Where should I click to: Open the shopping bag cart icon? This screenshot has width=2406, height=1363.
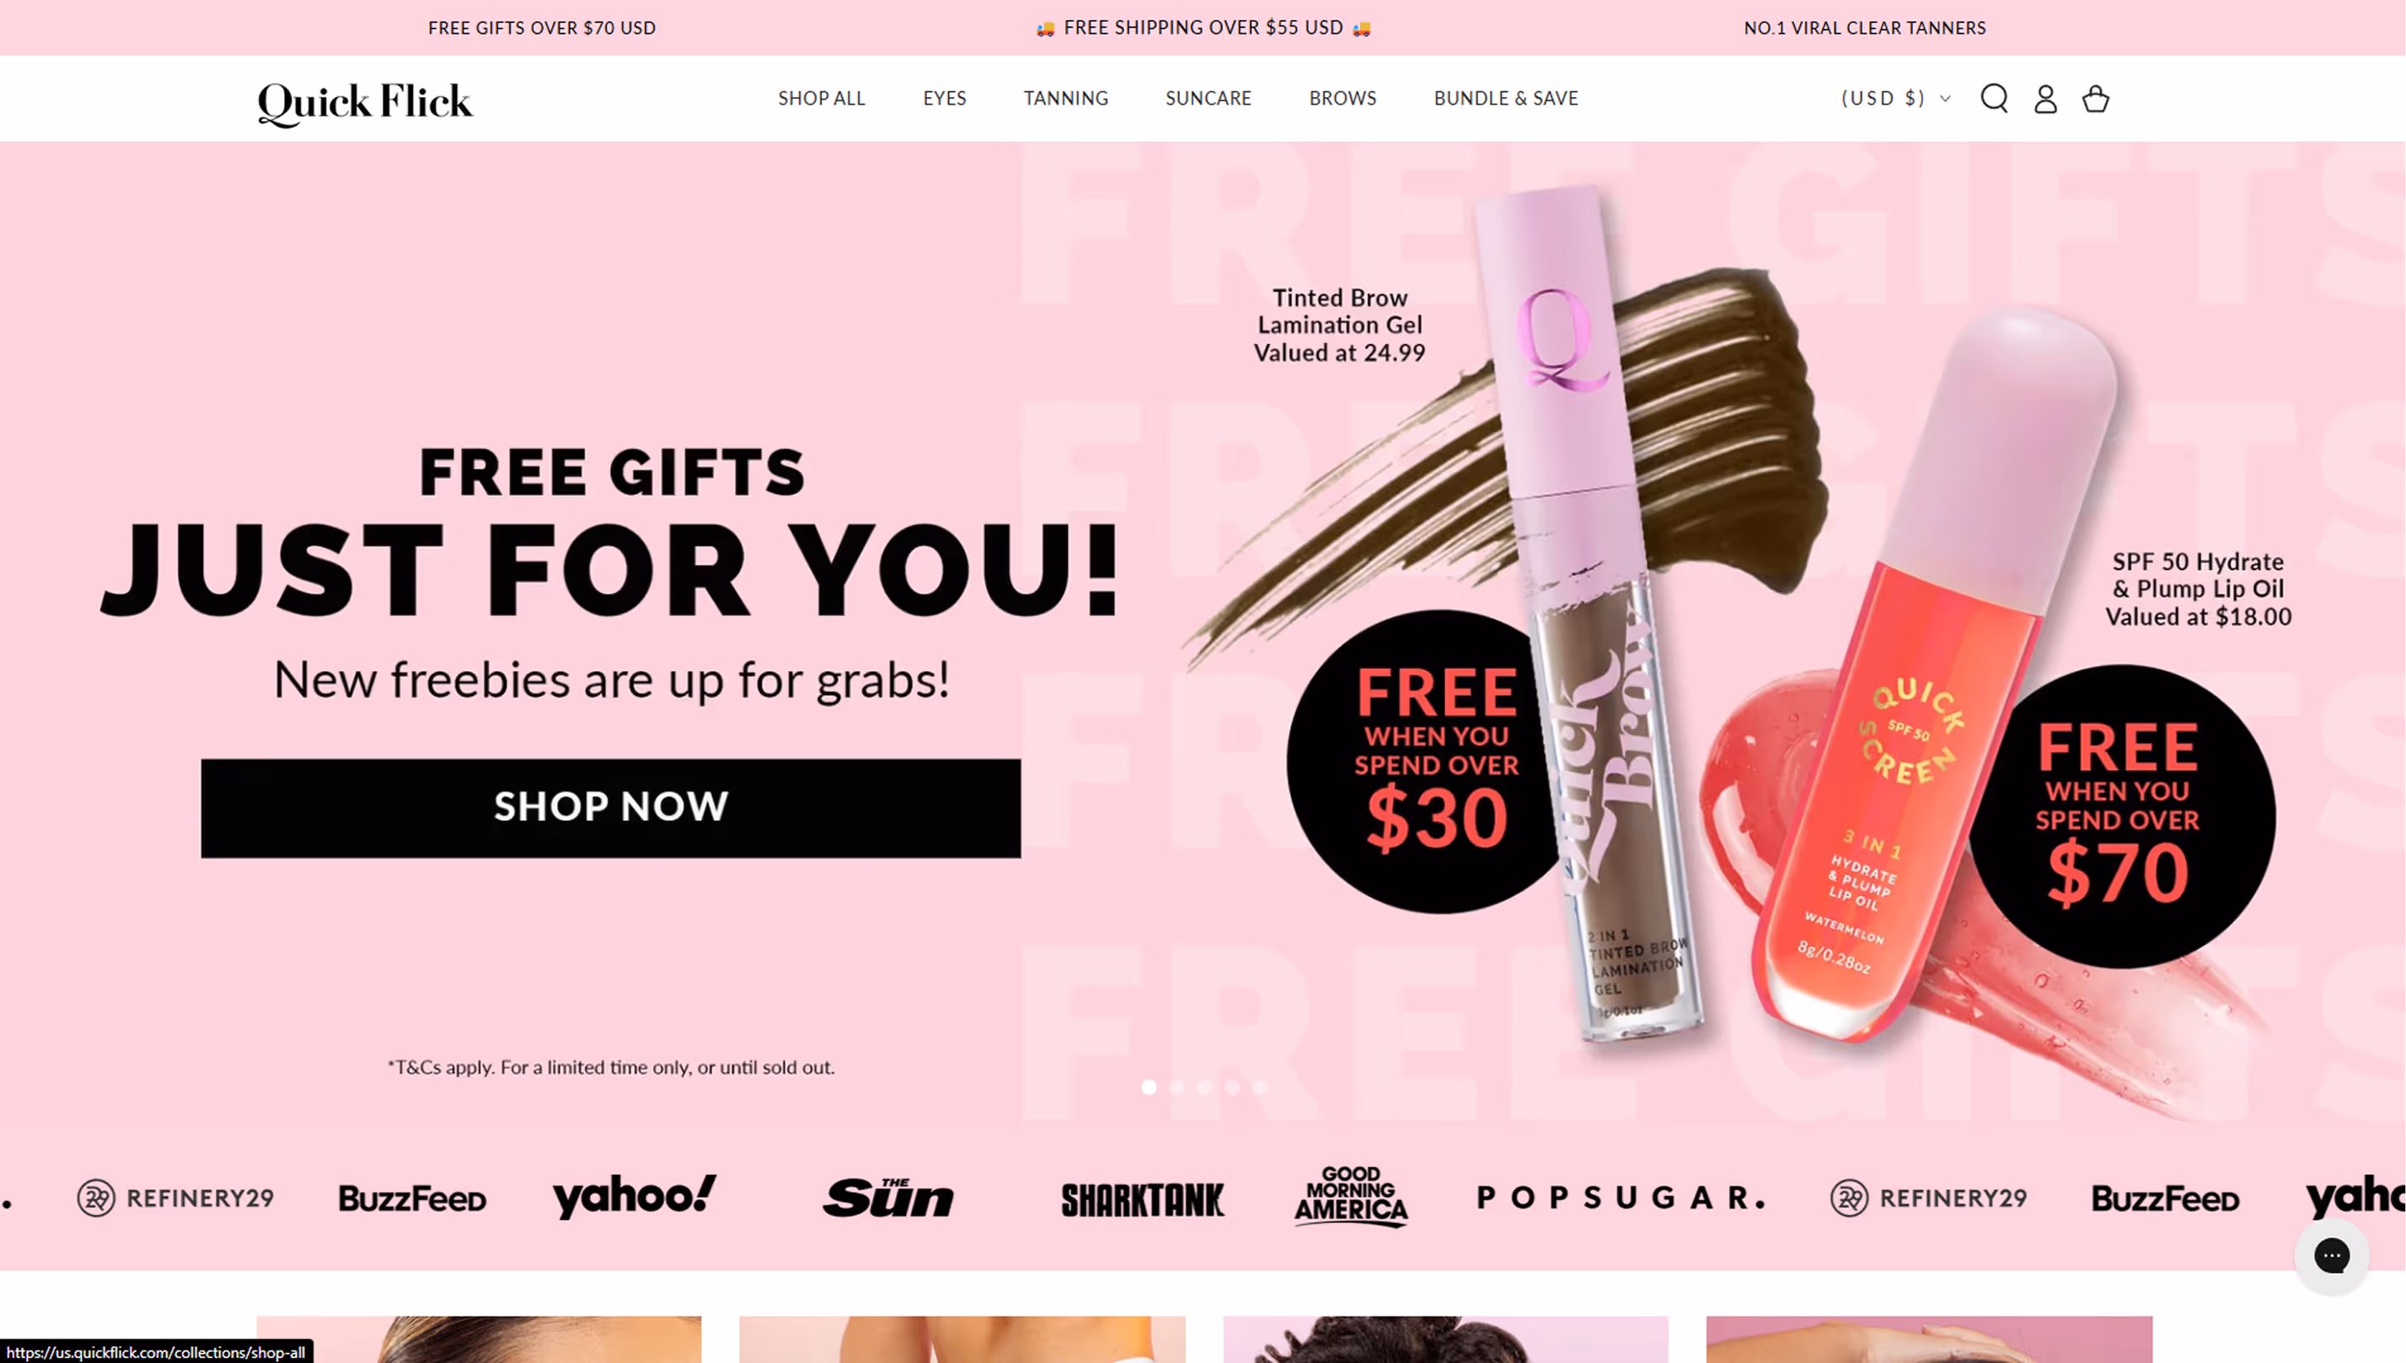2095,99
